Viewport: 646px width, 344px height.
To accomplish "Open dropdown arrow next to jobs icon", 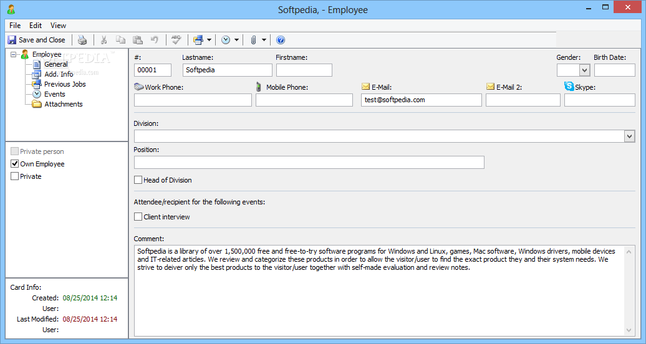I will [209, 40].
